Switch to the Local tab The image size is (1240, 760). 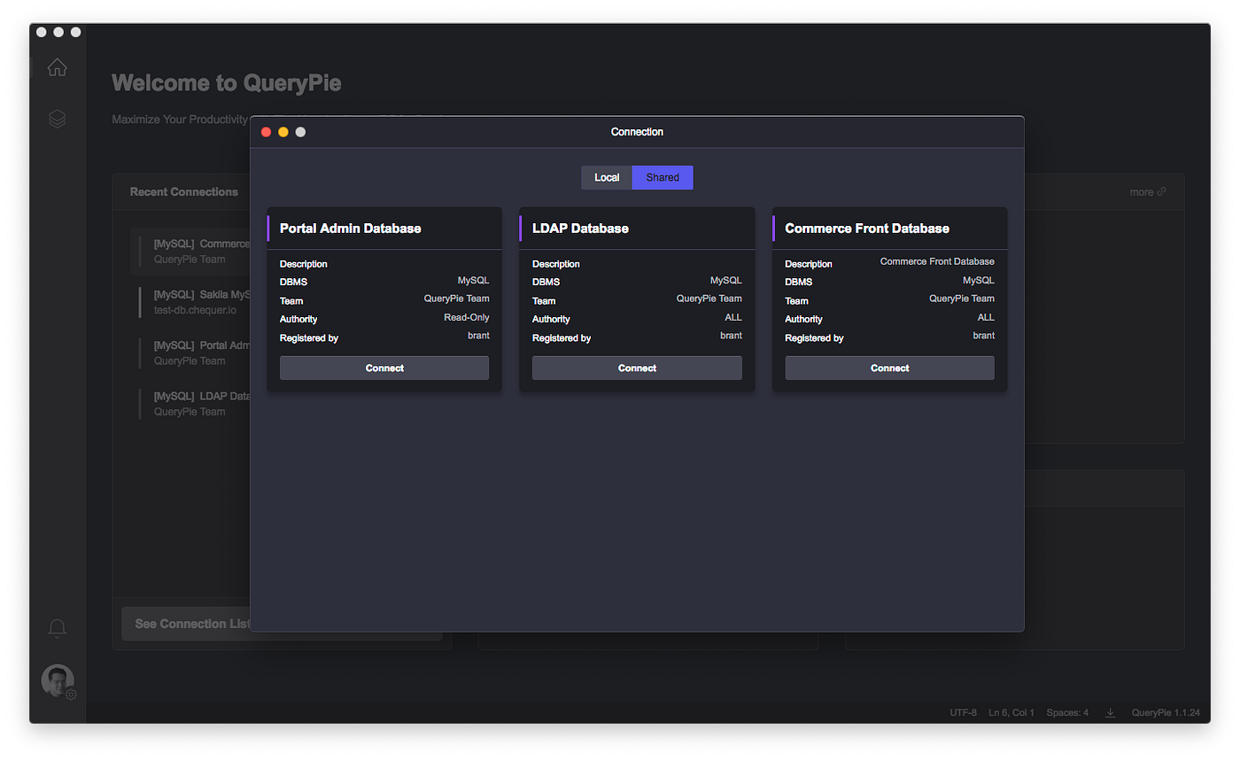(x=607, y=178)
